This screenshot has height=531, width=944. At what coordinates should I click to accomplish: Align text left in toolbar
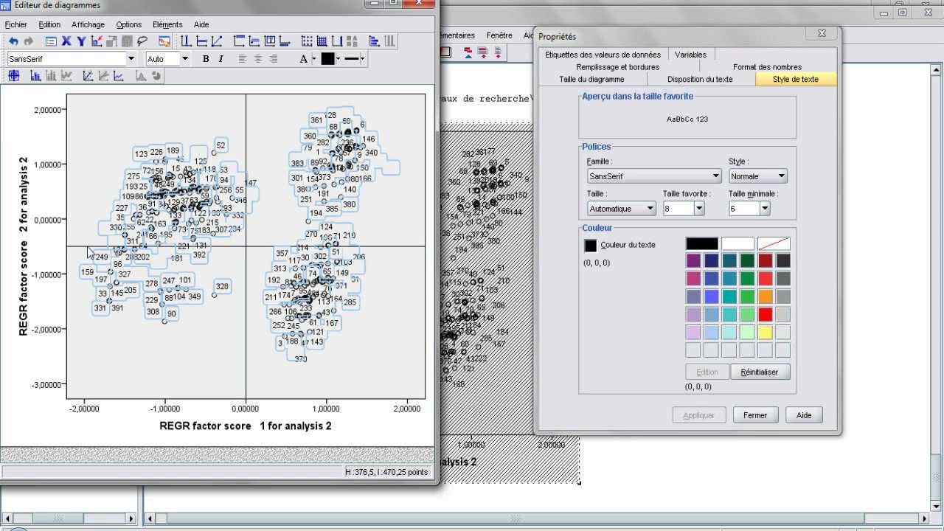[x=243, y=59]
